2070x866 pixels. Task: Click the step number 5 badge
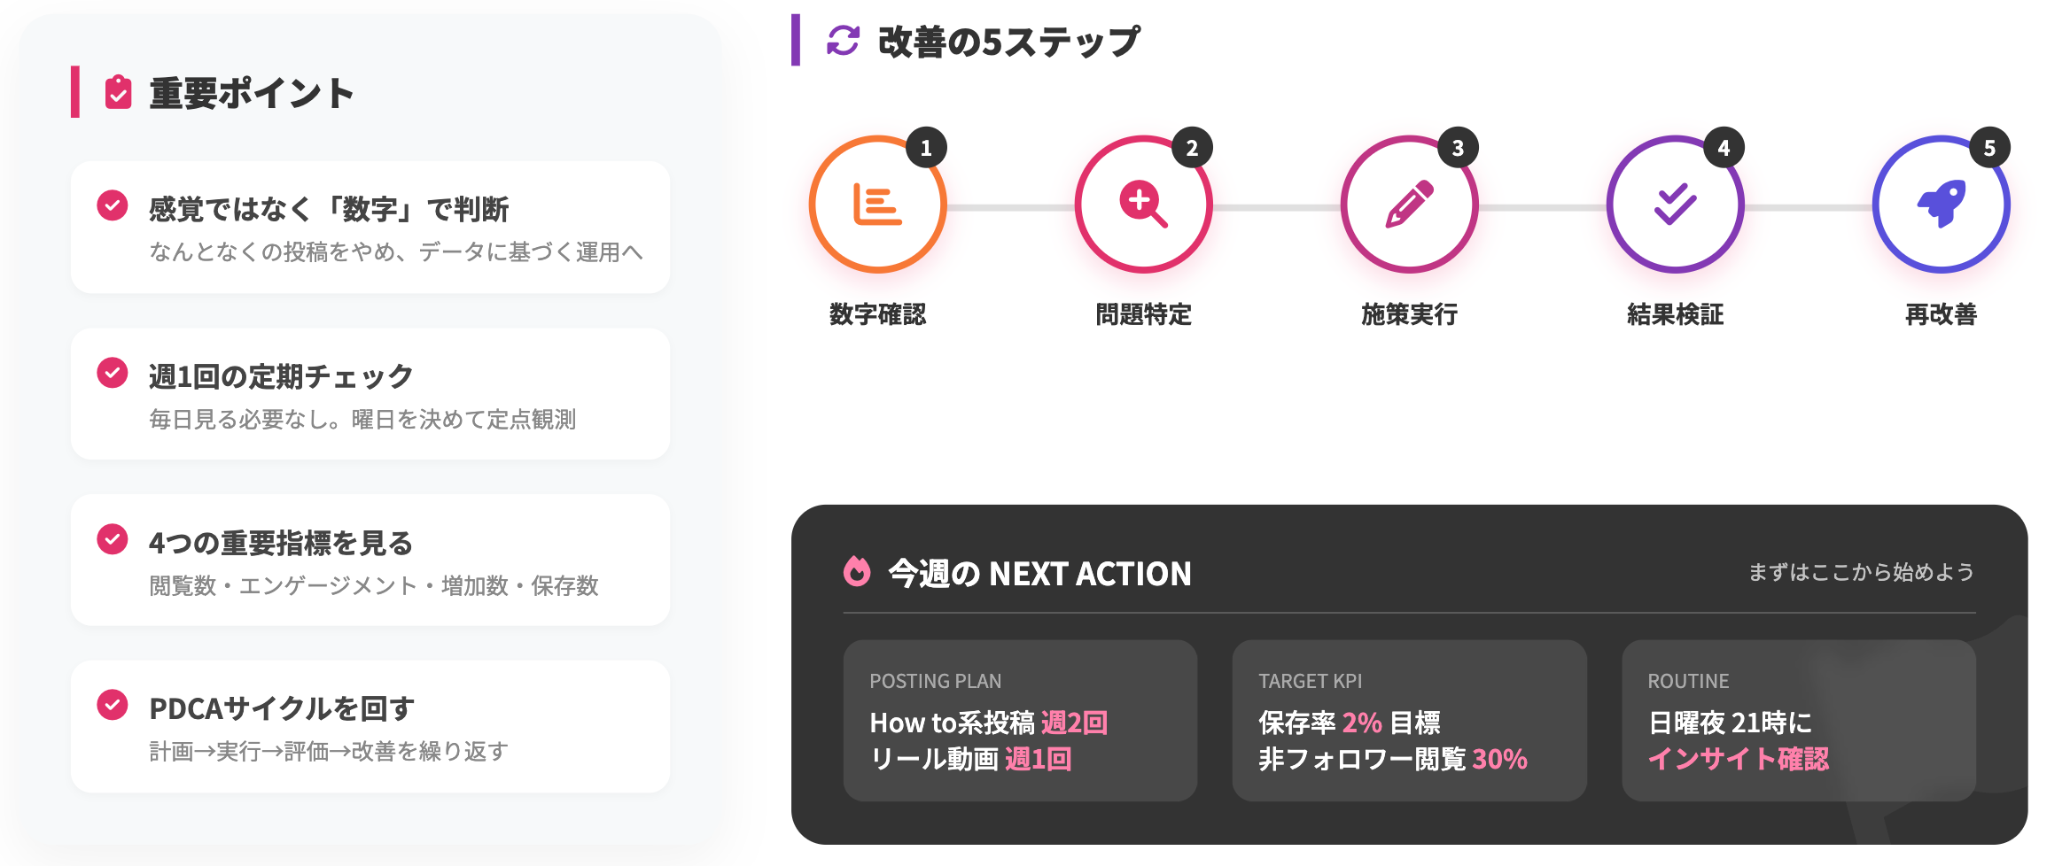[x=1989, y=148]
